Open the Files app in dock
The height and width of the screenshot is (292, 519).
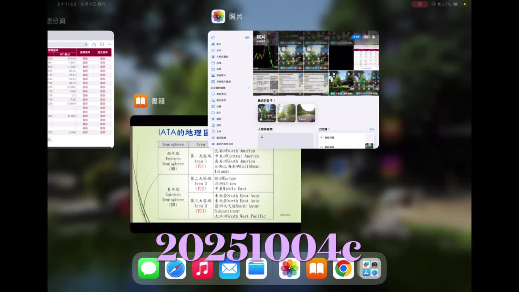pos(256,268)
